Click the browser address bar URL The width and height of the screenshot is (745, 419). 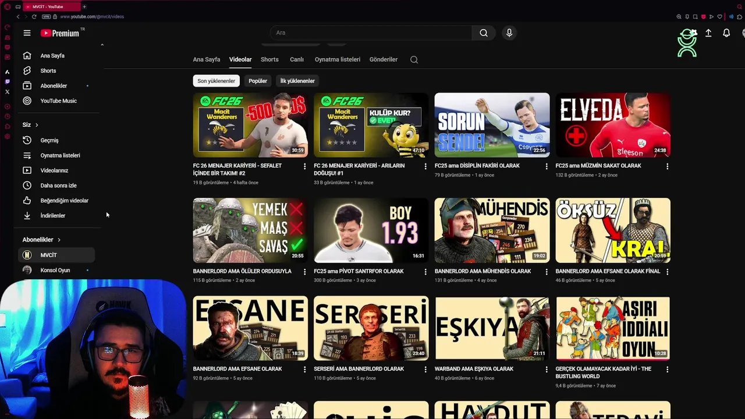tap(92, 17)
